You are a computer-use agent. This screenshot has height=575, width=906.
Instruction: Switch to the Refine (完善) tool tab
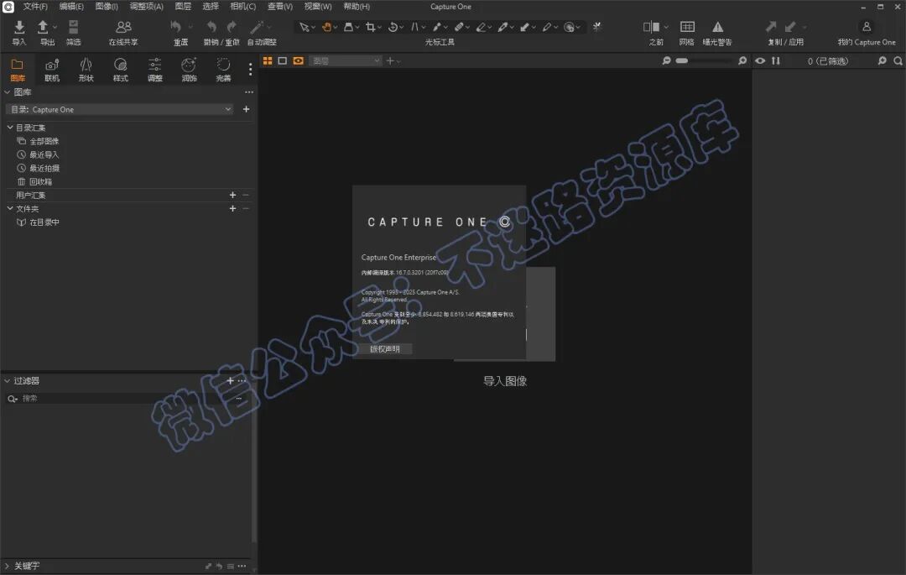coord(224,70)
